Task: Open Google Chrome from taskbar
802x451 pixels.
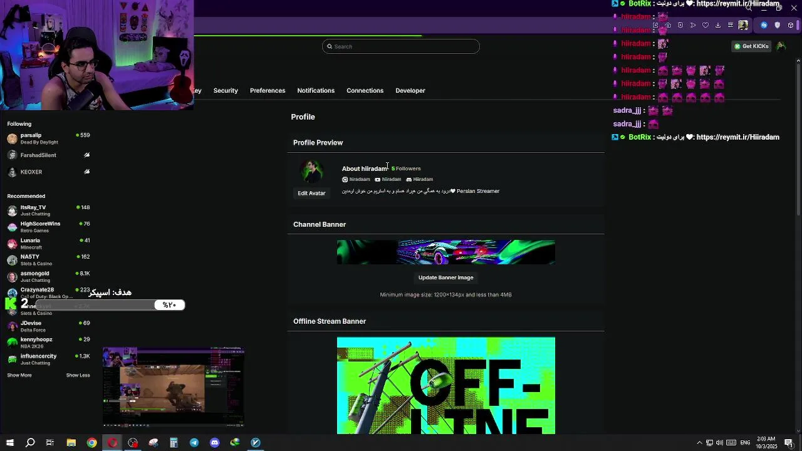Action: click(91, 443)
